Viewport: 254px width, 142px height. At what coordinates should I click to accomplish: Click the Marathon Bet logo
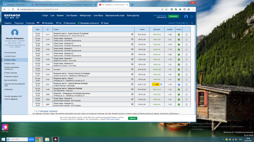click(x=12, y=16)
